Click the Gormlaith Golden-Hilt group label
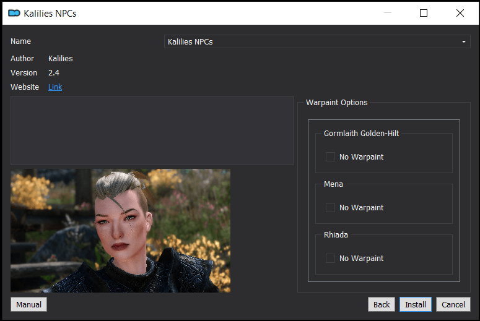 tap(361, 134)
